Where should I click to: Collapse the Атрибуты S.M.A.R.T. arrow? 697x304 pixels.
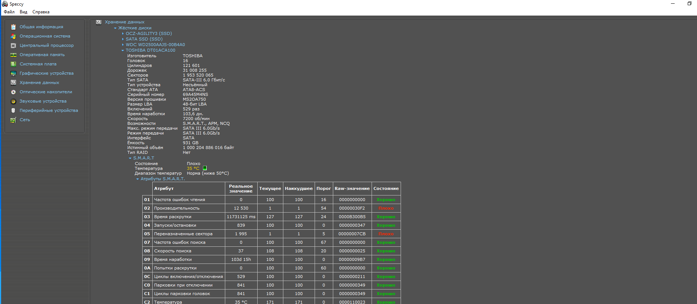point(137,179)
